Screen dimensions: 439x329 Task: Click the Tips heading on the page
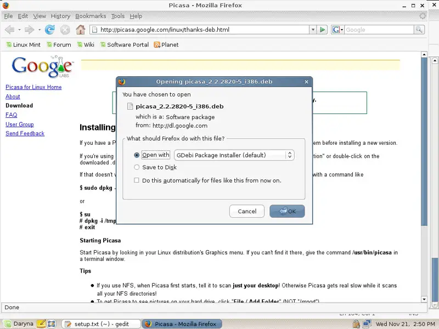[x=86, y=271]
